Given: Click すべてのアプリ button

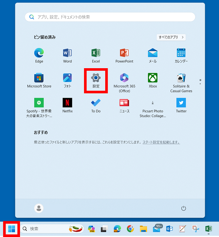Looking at the screenshot, I should point(171,37).
